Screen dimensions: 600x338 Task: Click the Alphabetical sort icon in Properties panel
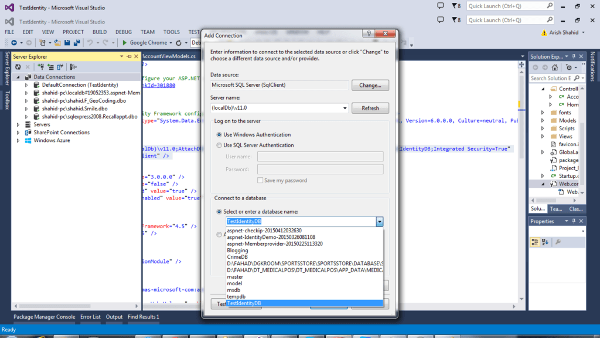point(545,242)
